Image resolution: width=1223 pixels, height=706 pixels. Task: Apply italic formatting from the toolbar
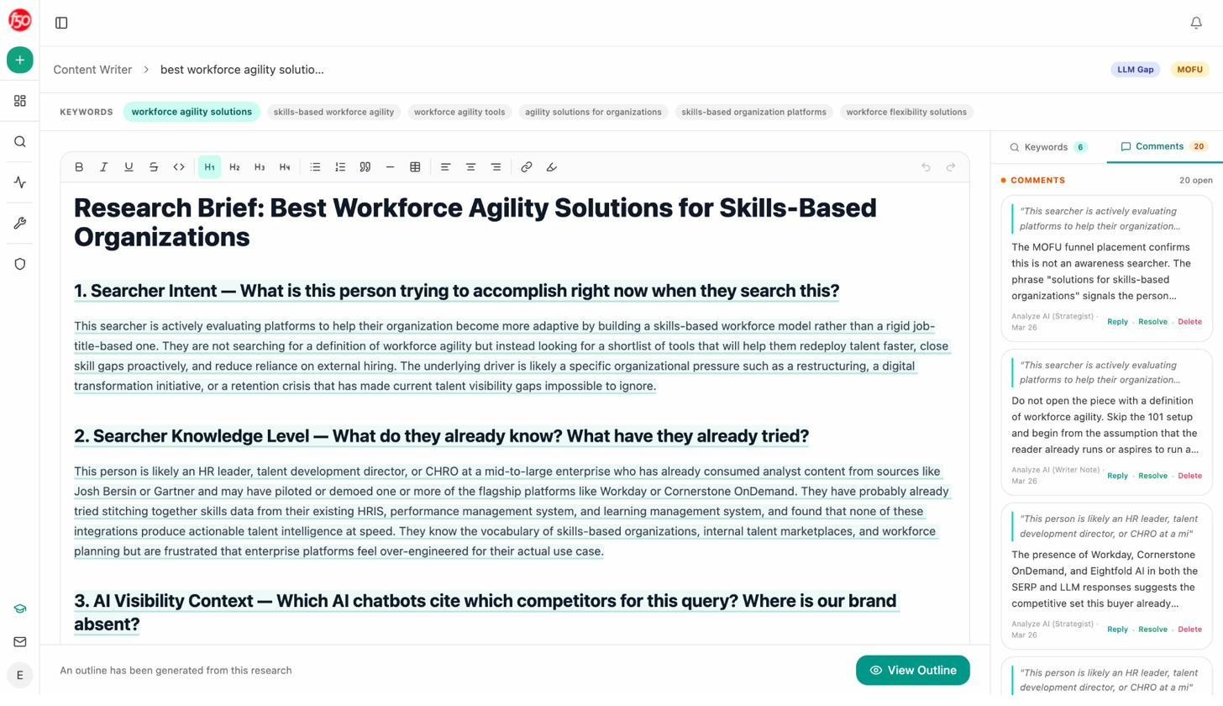coord(103,166)
